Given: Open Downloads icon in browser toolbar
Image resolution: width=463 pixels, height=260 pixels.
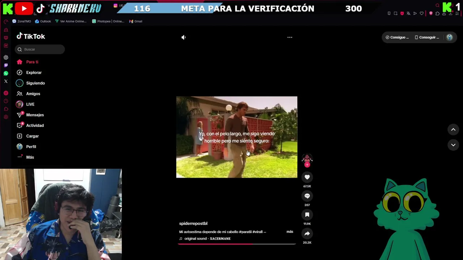Looking at the screenshot, I should coord(450,14).
